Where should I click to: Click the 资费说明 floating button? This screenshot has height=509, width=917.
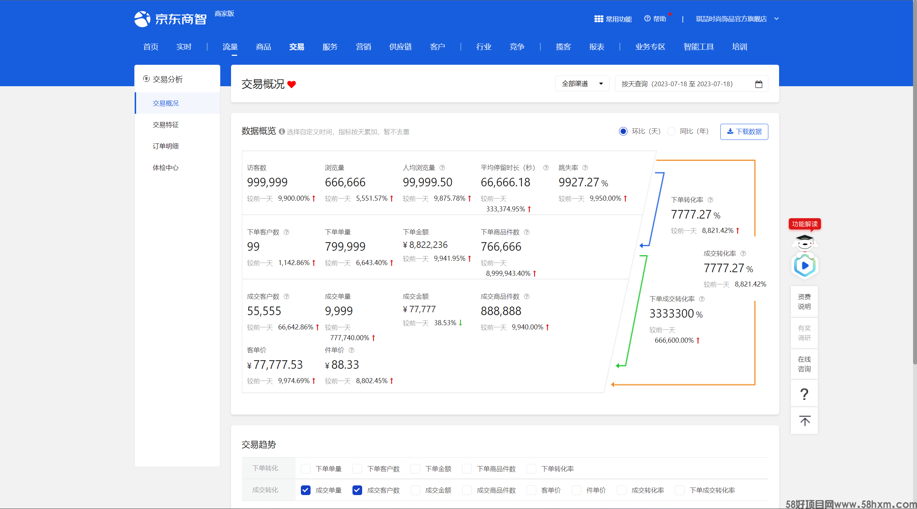[x=804, y=302]
